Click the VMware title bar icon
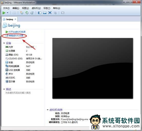 3,3
